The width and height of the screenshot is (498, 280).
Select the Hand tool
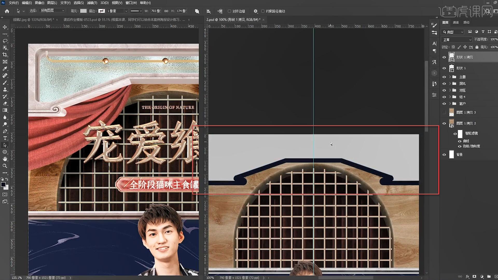(5, 159)
